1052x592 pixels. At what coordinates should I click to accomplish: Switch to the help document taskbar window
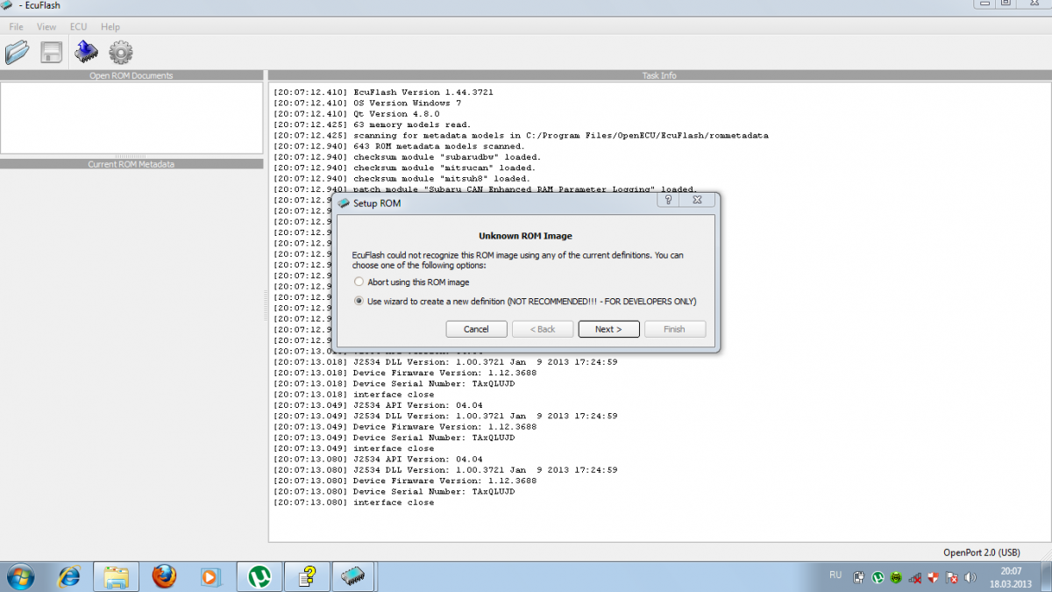(307, 576)
